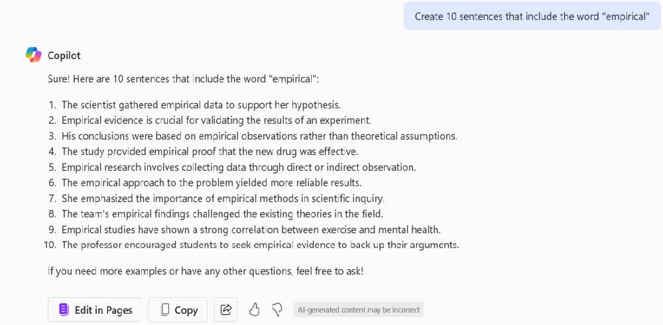Click sentence 8 about the team's findings
This screenshot has height=325, width=663.
(x=222, y=214)
